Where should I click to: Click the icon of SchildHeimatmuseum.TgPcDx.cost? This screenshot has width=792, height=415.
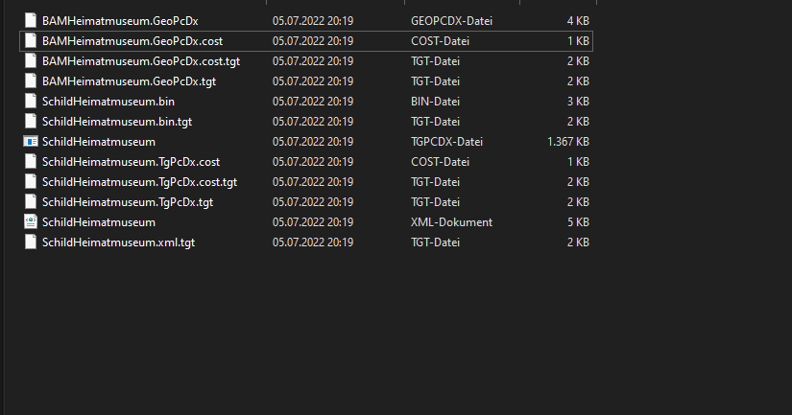click(31, 161)
